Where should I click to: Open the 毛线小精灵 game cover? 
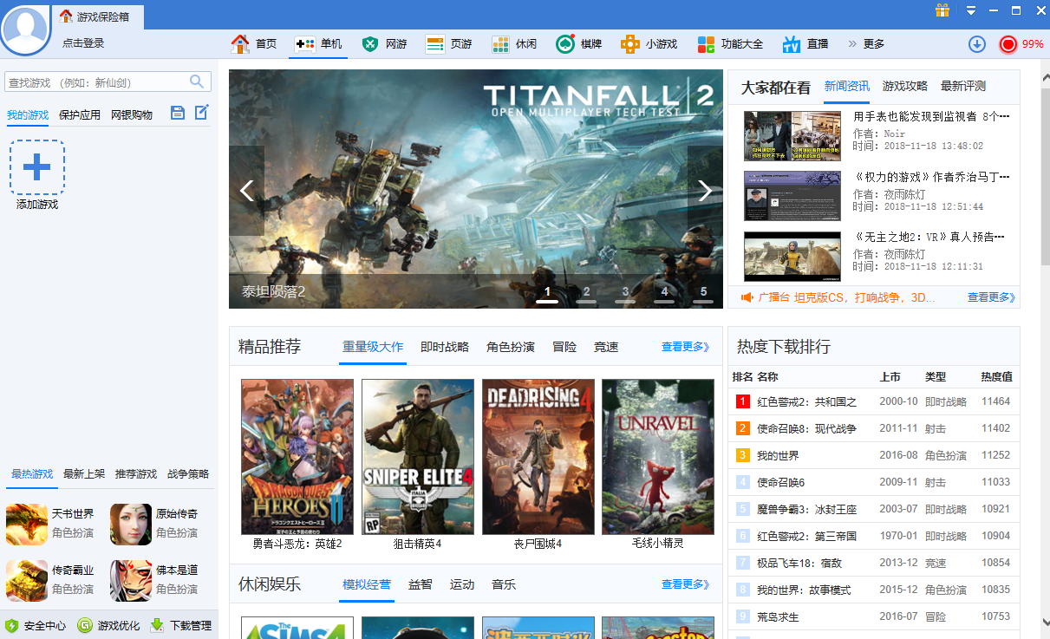pos(658,457)
